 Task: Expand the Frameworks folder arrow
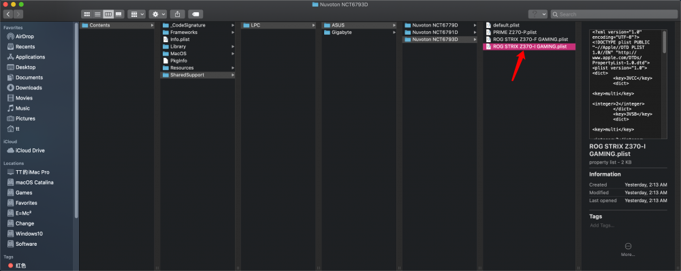[233, 32]
